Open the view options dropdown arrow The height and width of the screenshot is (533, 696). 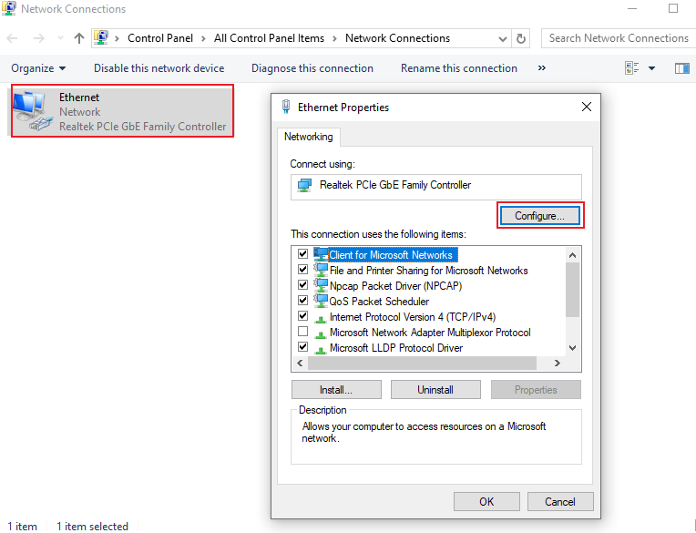click(x=651, y=68)
